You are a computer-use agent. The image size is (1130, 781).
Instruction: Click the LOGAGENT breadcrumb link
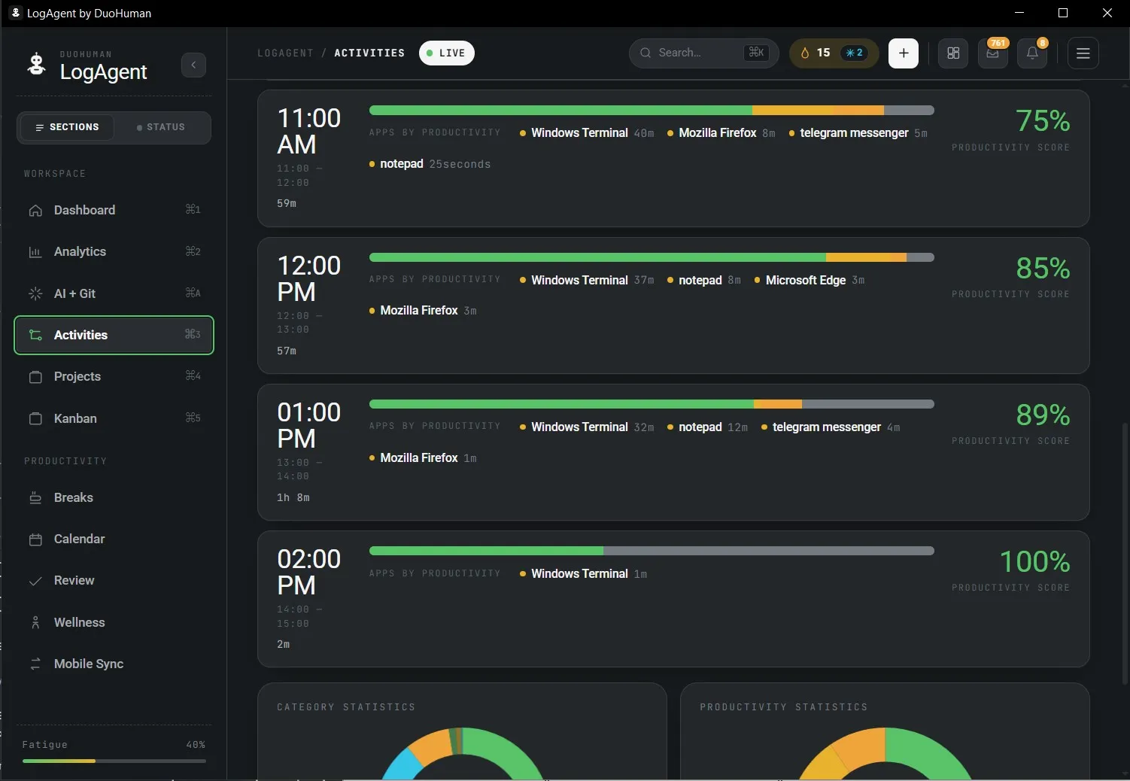(285, 53)
